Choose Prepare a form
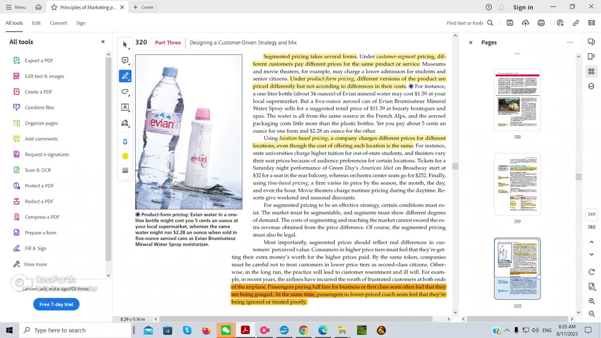This screenshot has width=601, height=338. pos(40,233)
